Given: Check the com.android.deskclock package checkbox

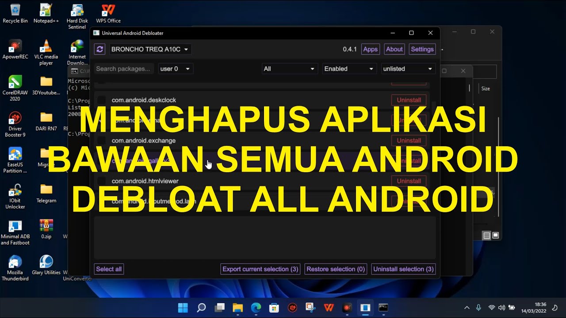Looking at the screenshot, I should 101,100.
